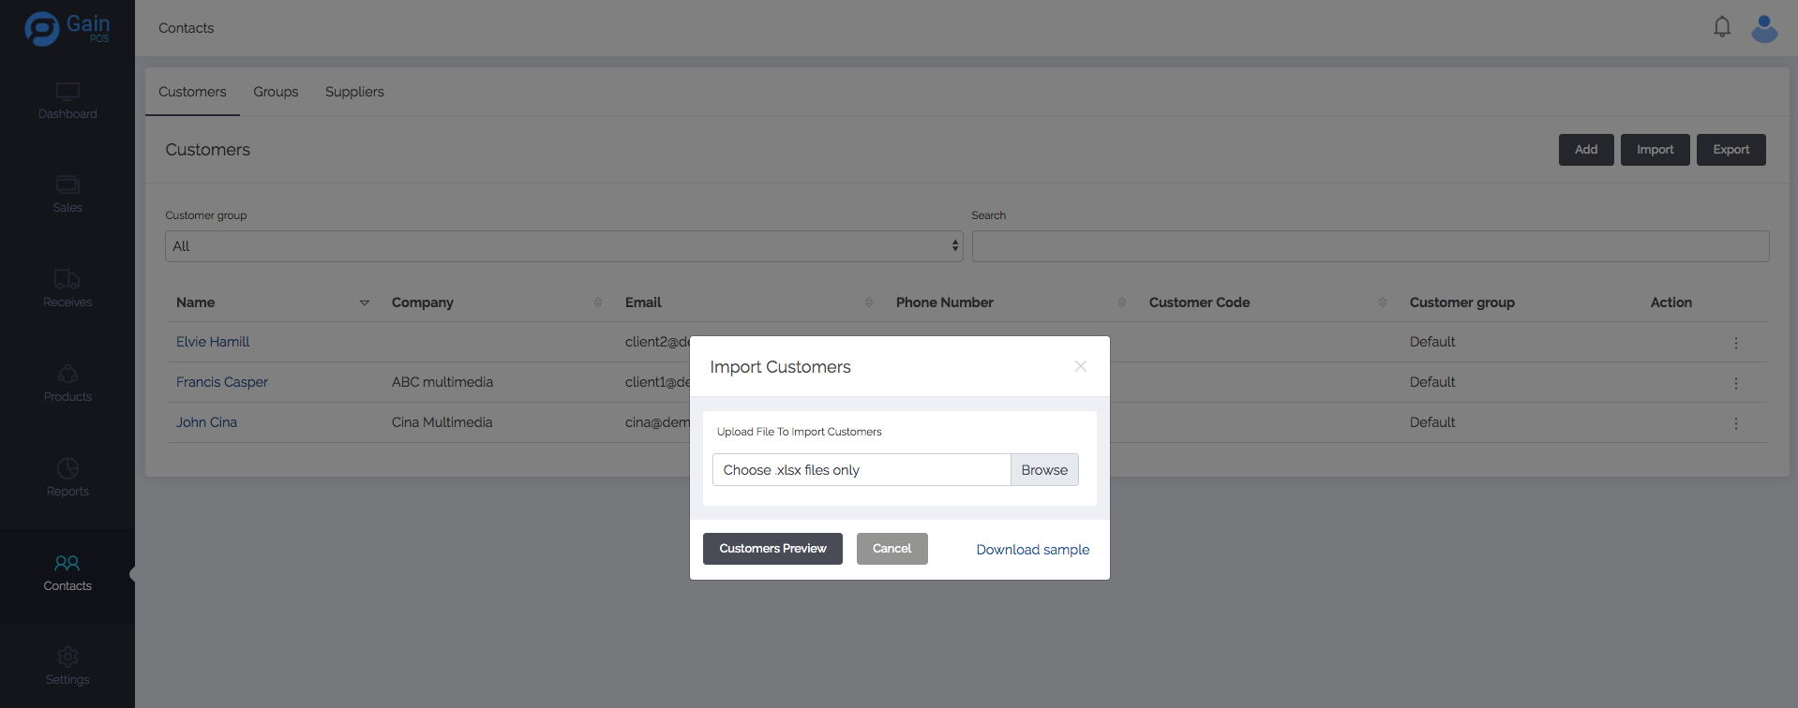Close the Import Customers dialog
The image size is (1798, 708).
(x=1080, y=366)
